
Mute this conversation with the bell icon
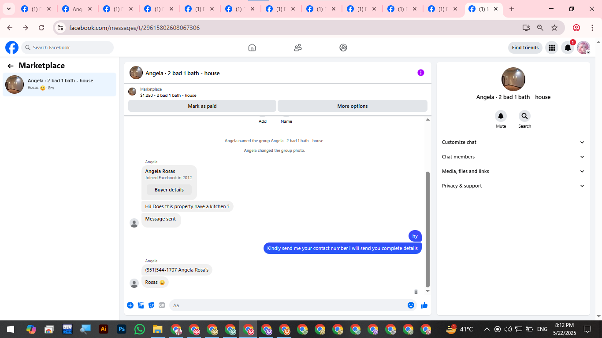(501, 116)
